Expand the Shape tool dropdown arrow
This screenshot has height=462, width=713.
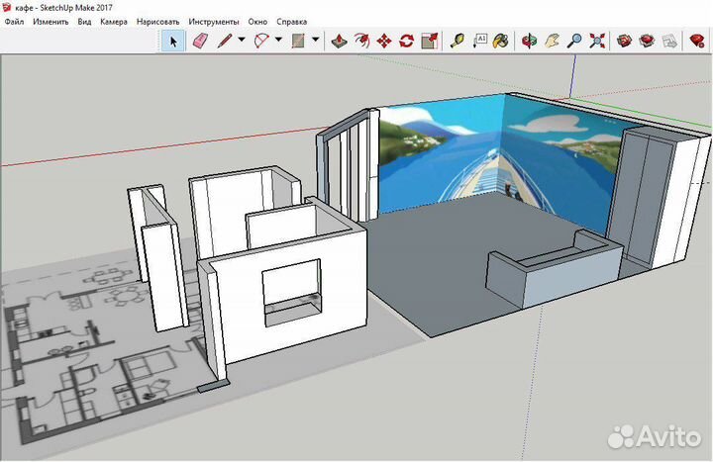coord(315,41)
